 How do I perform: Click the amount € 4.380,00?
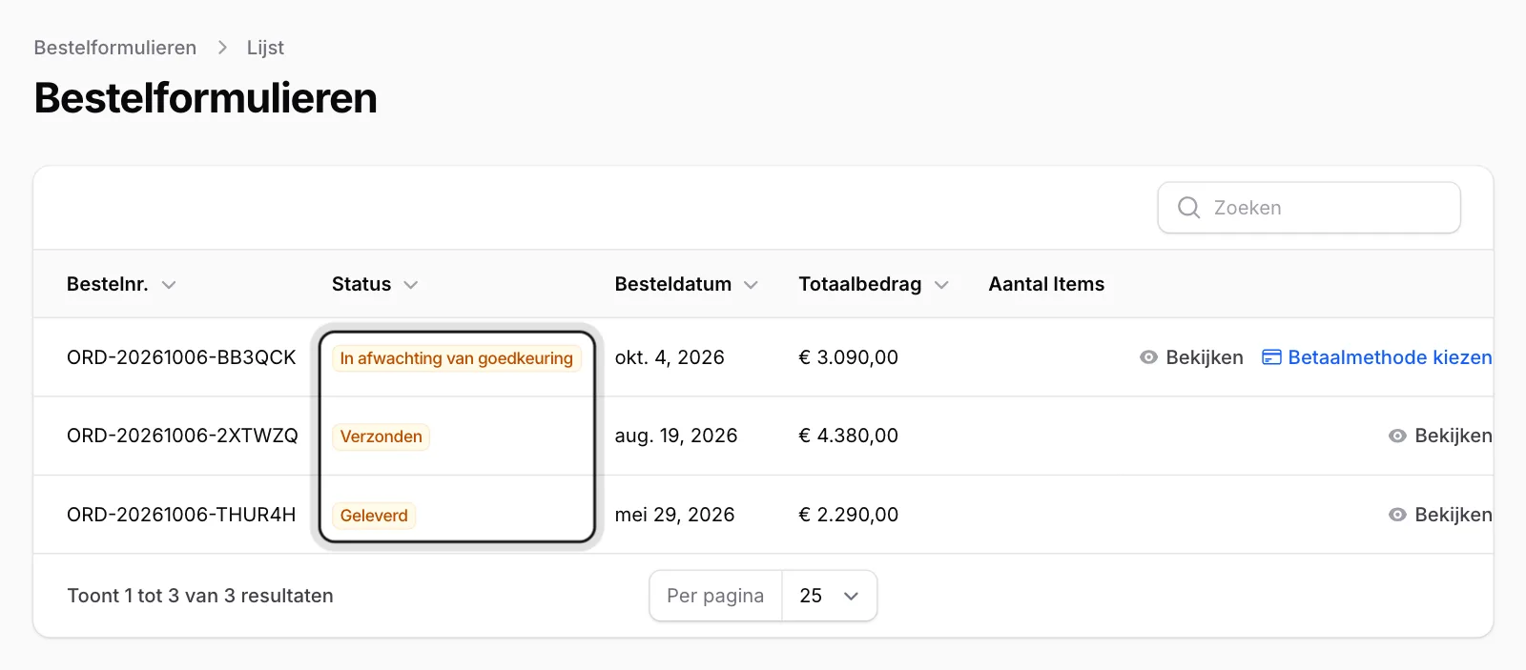coord(848,436)
